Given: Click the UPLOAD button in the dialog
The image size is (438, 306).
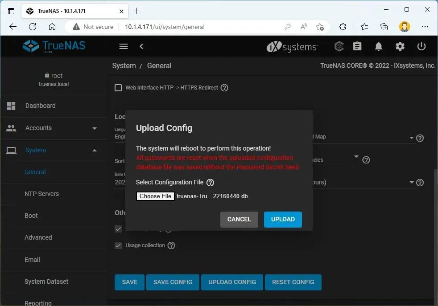Looking at the screenshot, I should click(x=283, y=219).
